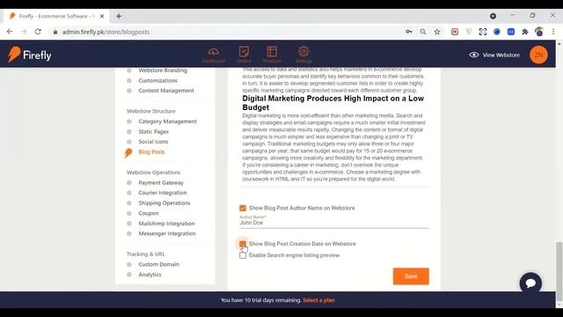Viewport: 563px width, 317px height.
Task: Open the browser extensions puzzle icon
Action: (x=525, y=32)
